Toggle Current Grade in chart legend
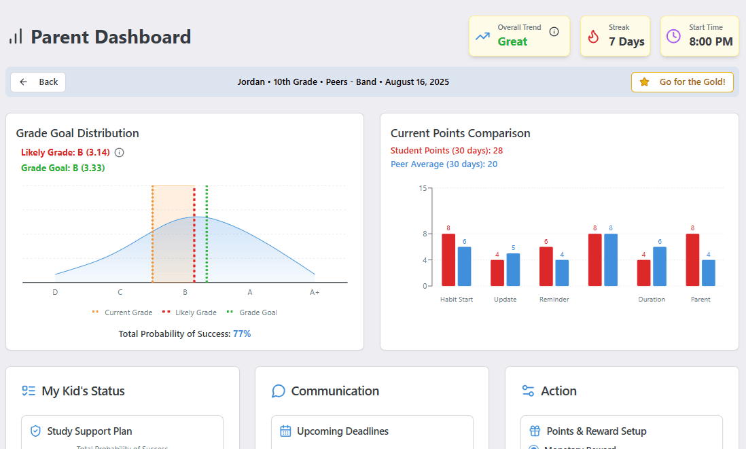The height and width of the screenshot is (449, 746). [123, 312]
